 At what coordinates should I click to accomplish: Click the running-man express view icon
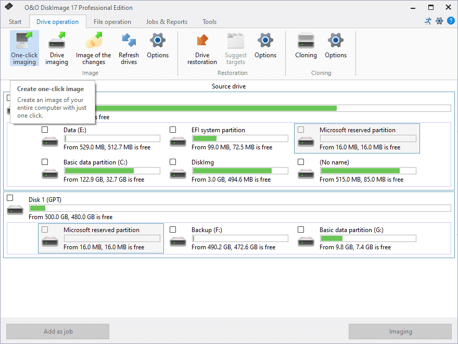point(428,21)
